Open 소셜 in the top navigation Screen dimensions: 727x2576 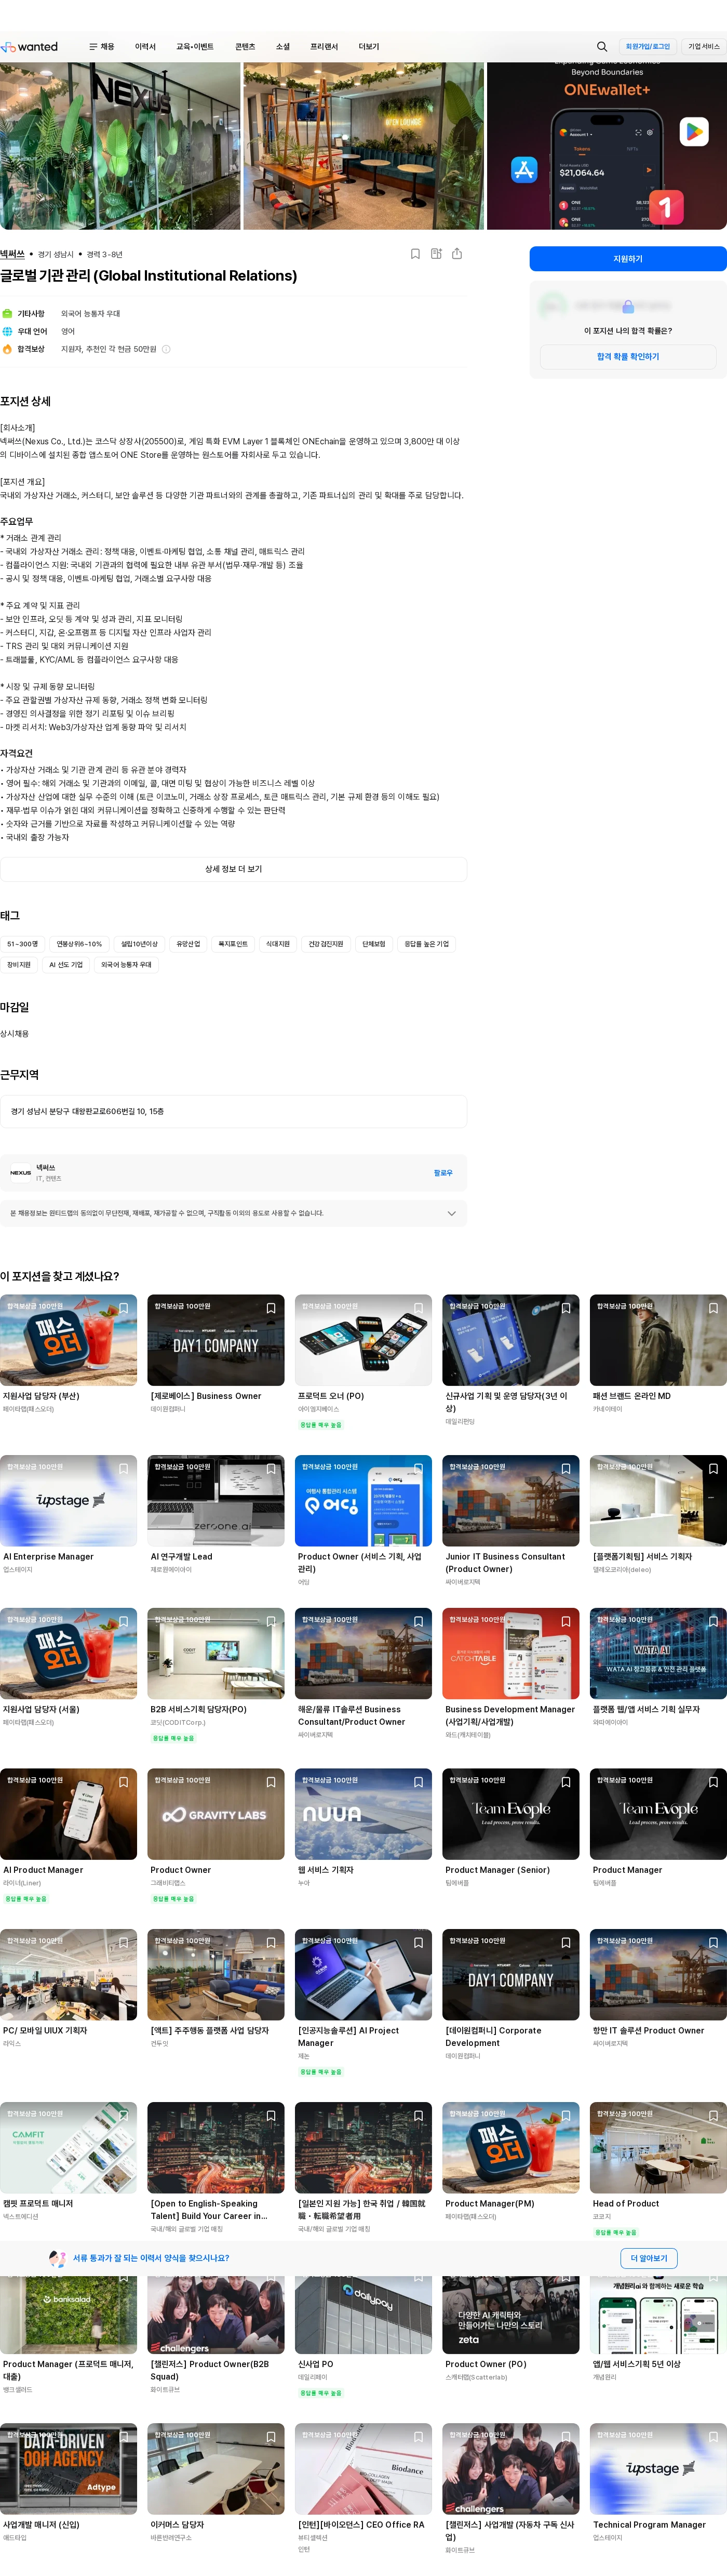(282, 47)
